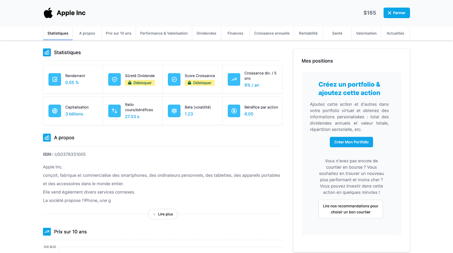Click the Capitalisation globe icon
Viewport: 453px width, 253px height.
tap(55, 111)
